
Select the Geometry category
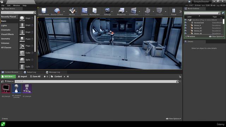point(6,39)
